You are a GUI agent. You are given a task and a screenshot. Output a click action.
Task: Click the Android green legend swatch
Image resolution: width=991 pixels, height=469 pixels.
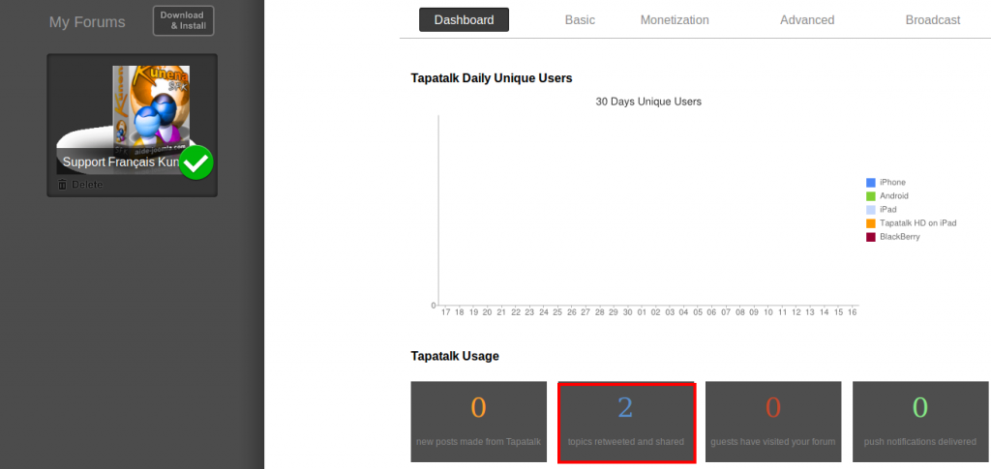(x=871, y=196)
